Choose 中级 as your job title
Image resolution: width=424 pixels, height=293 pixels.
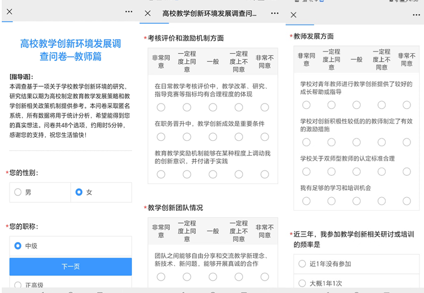[x=18, y=246]
